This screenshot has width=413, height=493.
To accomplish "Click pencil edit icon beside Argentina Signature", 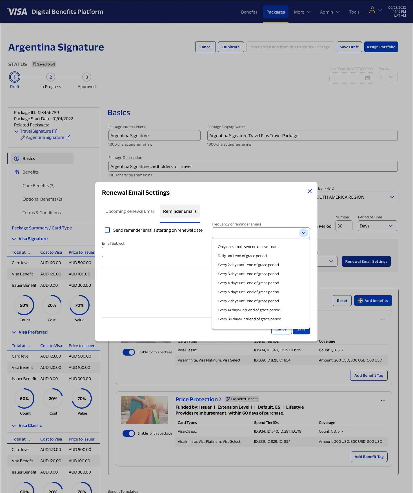I will point(23,137).
